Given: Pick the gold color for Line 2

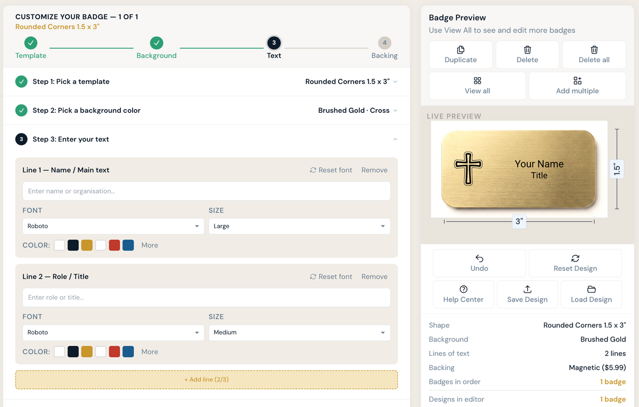Looking at the screenshot, I should [87, 352].
